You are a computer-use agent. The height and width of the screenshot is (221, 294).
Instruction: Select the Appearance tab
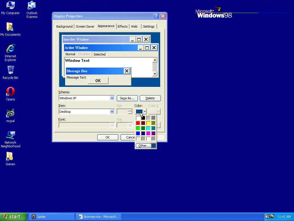coord(106,26)
